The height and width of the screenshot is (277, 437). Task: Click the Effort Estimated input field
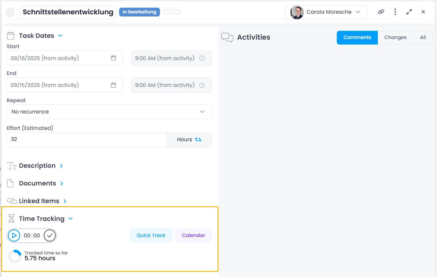coord(86,139)
